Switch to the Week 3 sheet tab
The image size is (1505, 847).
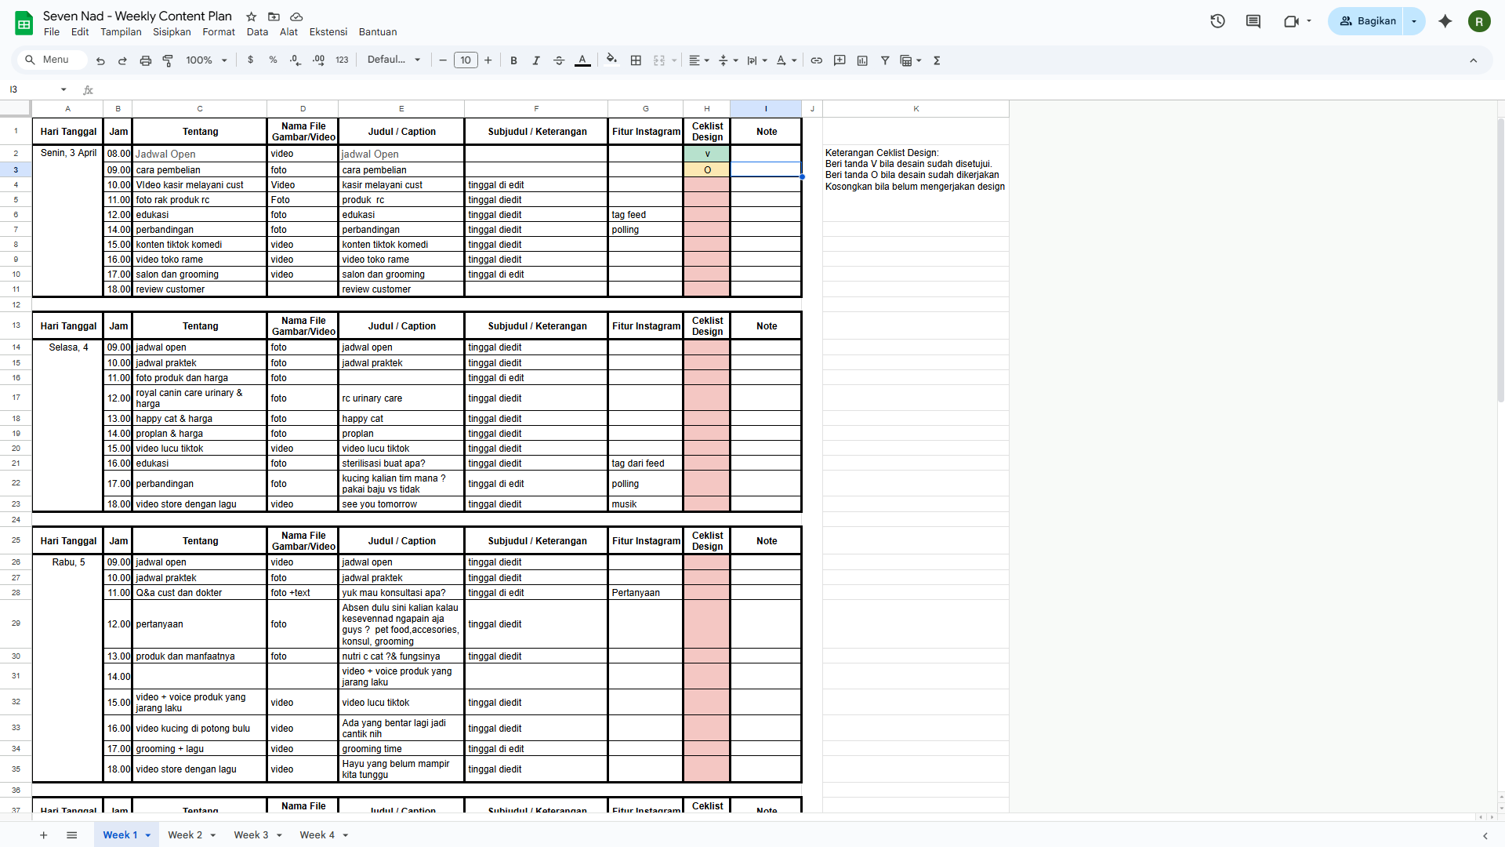(251, 834)
